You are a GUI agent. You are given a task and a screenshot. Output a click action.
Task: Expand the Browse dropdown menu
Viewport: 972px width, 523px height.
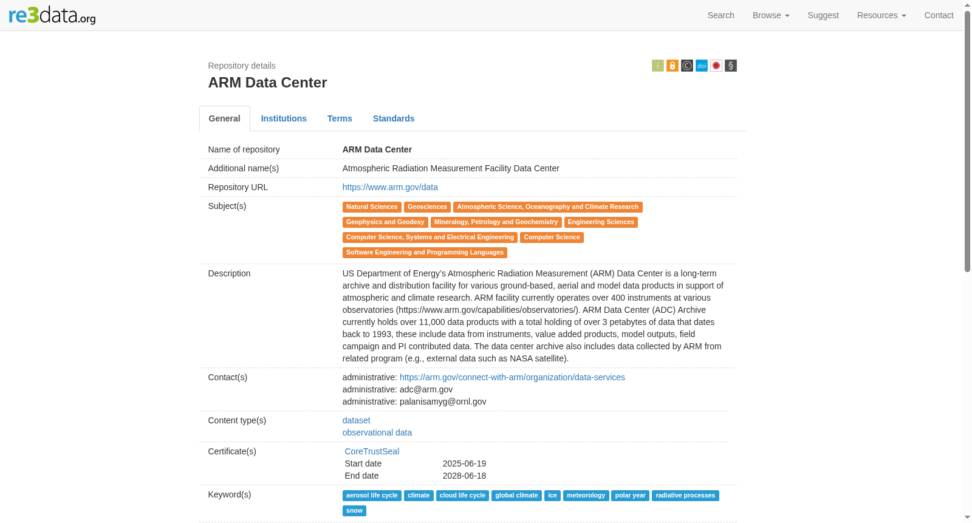771,15
